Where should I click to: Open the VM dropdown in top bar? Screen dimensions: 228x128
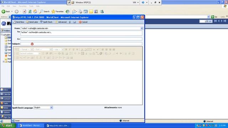point(136,2)
